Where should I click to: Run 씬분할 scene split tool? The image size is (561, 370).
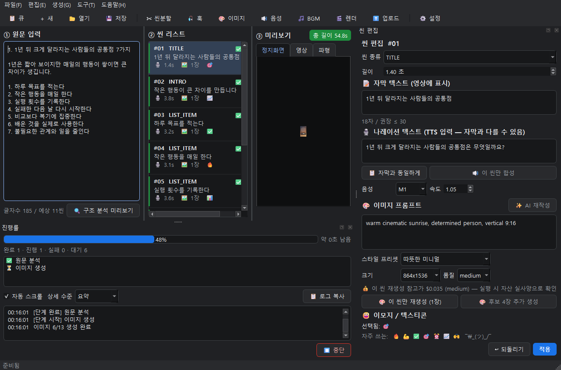click(x=159, y=18)
